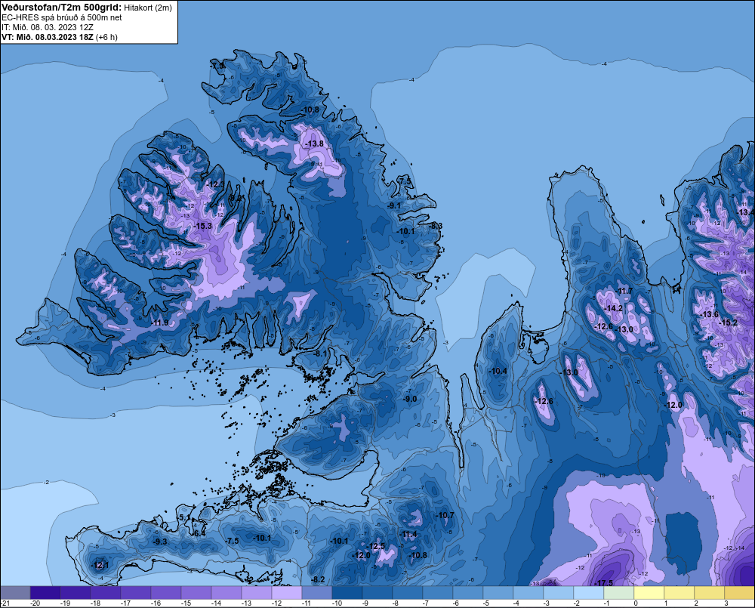755x608 pixels.
Task: Select the -13.4 value at map edge
Action: point(746,212)
